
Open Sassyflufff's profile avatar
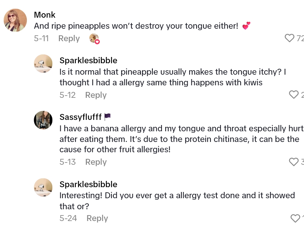pos(43,120)
